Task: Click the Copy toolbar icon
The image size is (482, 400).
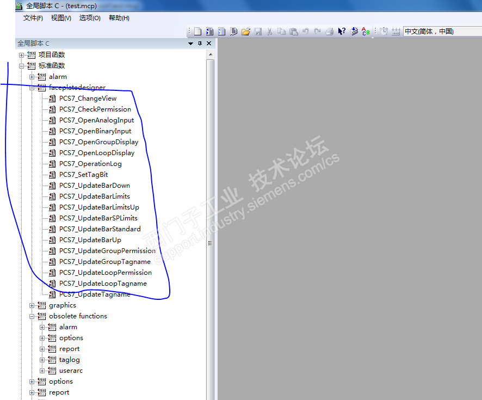Action: (x=282, y=32)
